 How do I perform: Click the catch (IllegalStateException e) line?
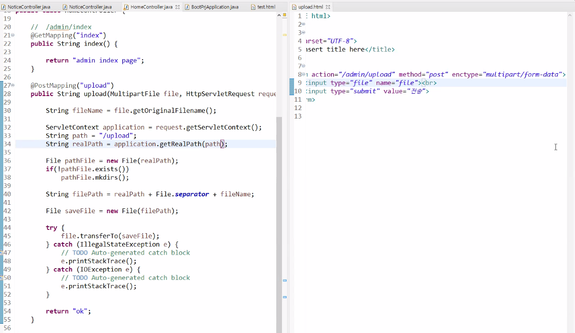(112, 244)
